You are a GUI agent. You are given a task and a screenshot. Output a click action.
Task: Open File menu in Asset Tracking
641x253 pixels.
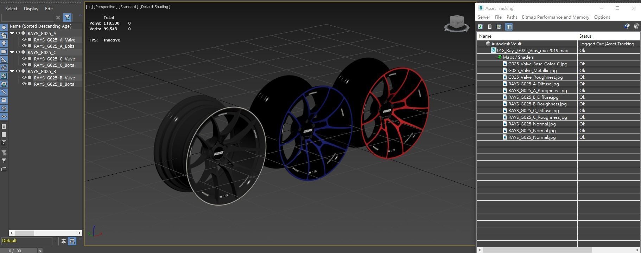click(498, 17)
